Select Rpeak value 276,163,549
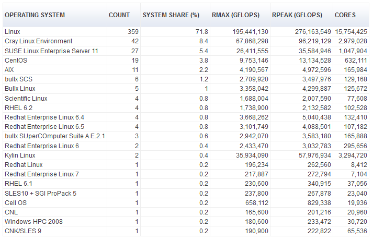This screenshot has width=373, height=240. tap(313, 32)
